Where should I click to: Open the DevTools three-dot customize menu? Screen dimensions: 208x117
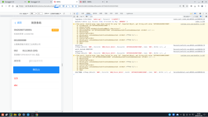(203, 13)
